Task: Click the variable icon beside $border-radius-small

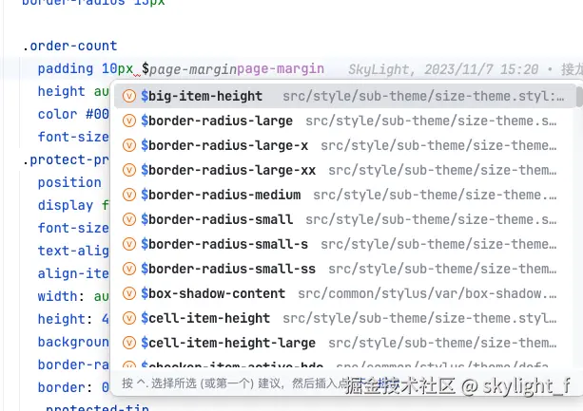Action: (129, 220)
